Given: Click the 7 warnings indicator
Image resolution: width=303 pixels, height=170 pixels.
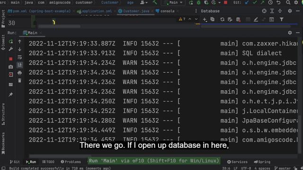Looking at the screenshot, I should pyautogui.click(x=182, y=19).
